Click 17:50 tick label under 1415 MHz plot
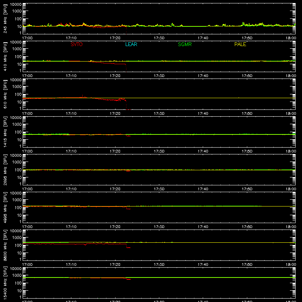Screen dimensions: 302x302 247,151
